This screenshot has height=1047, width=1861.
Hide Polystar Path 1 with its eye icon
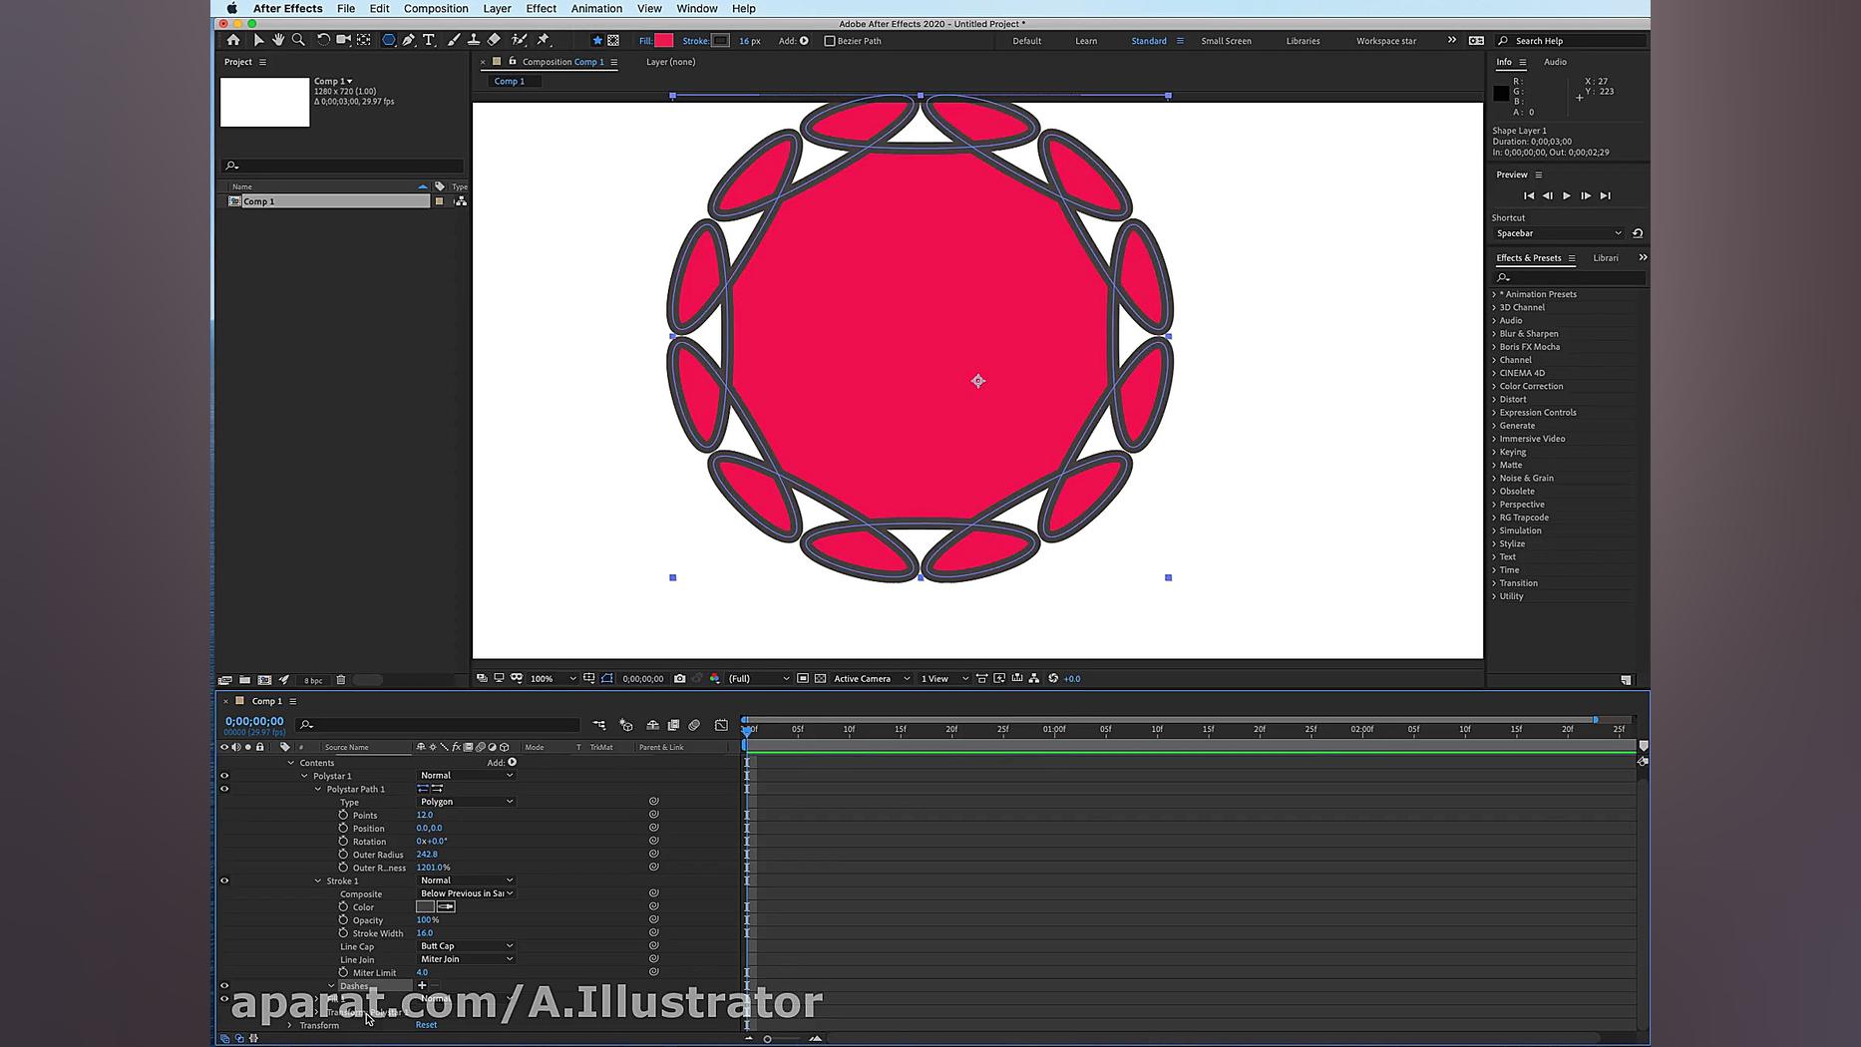[x=224, y=789]
